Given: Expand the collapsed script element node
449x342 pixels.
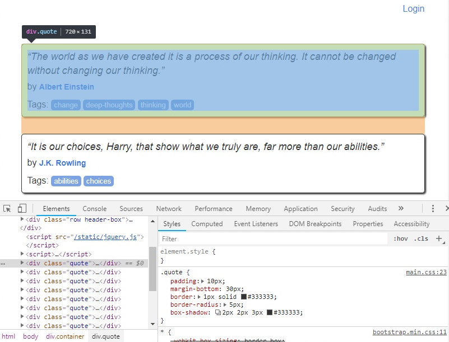Looking at the screenshot, I should tap(22, 254).
